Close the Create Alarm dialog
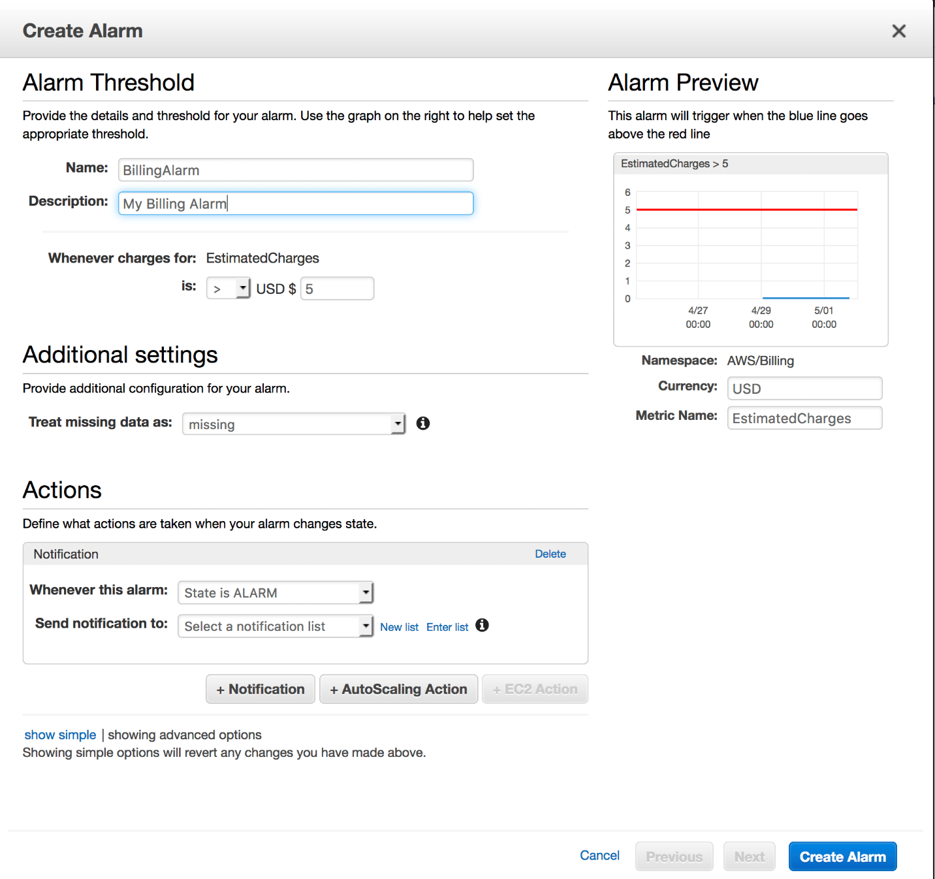Image resolution: width=935 pixels, height=879 pixels. click(899, 31)
